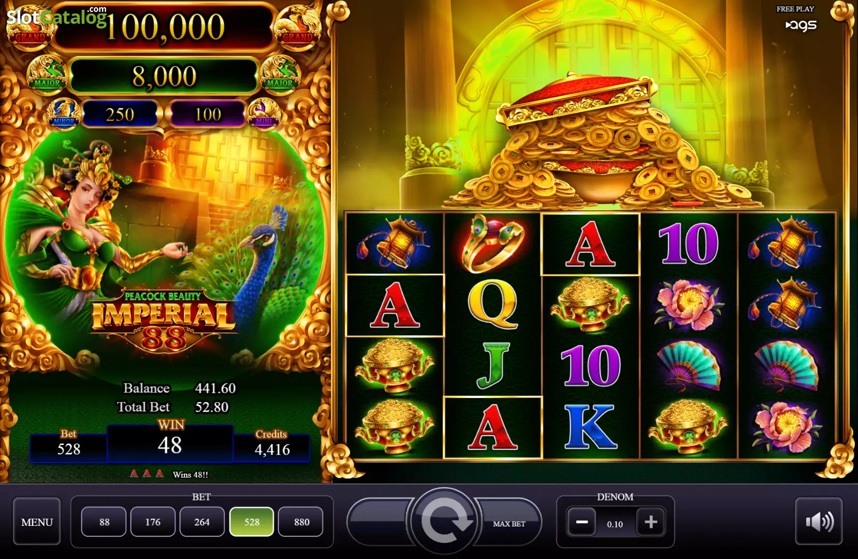Click the spin reels button
This screenshot has height=559, width=858.
point(444,521)
